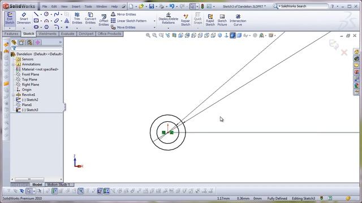
Task: Open dropdown under Smart Dimension
Action: point(24,28)
